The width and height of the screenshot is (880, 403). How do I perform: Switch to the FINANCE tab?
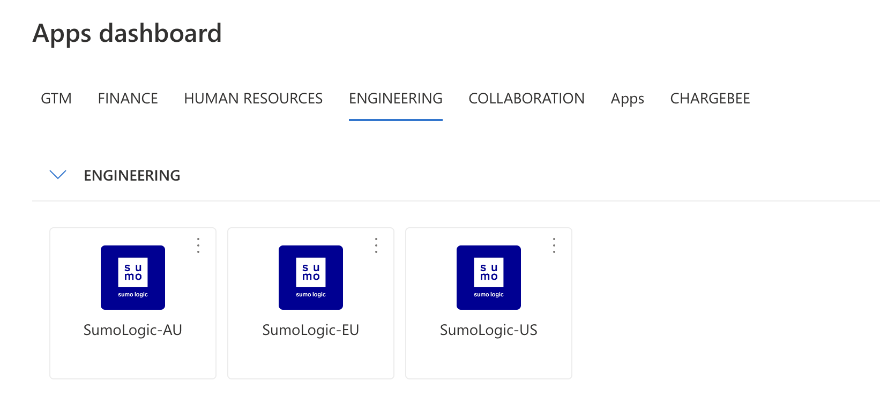pos(128,99)
